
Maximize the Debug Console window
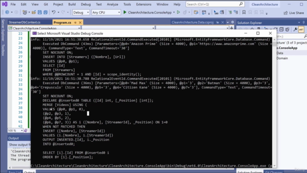[258, 33]
